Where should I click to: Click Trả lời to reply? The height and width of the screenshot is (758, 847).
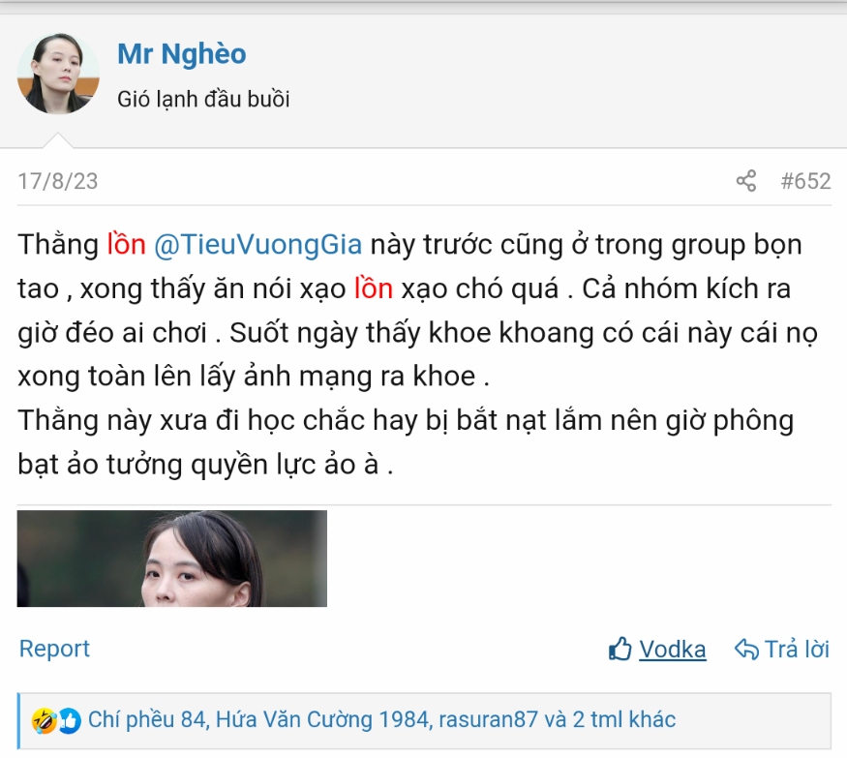point(797,649)
